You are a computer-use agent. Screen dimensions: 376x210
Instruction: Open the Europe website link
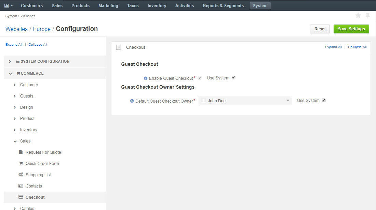(x=42, y=29)
